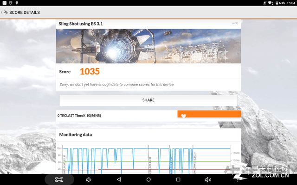Tap the Monitoring data heading

pos(76,135)
